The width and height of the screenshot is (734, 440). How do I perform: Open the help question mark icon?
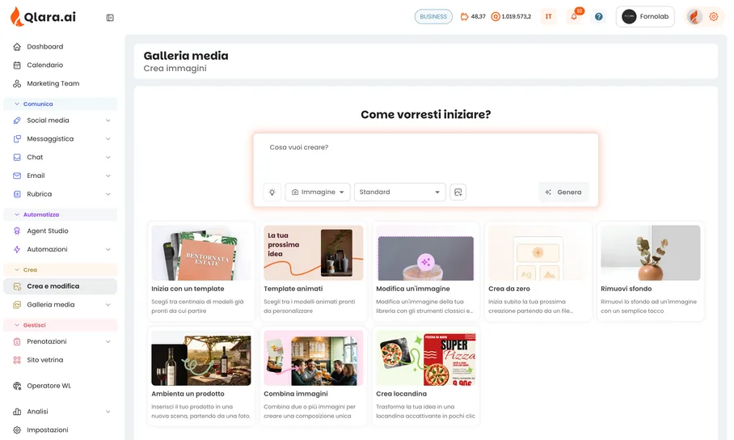pos(599,17)
